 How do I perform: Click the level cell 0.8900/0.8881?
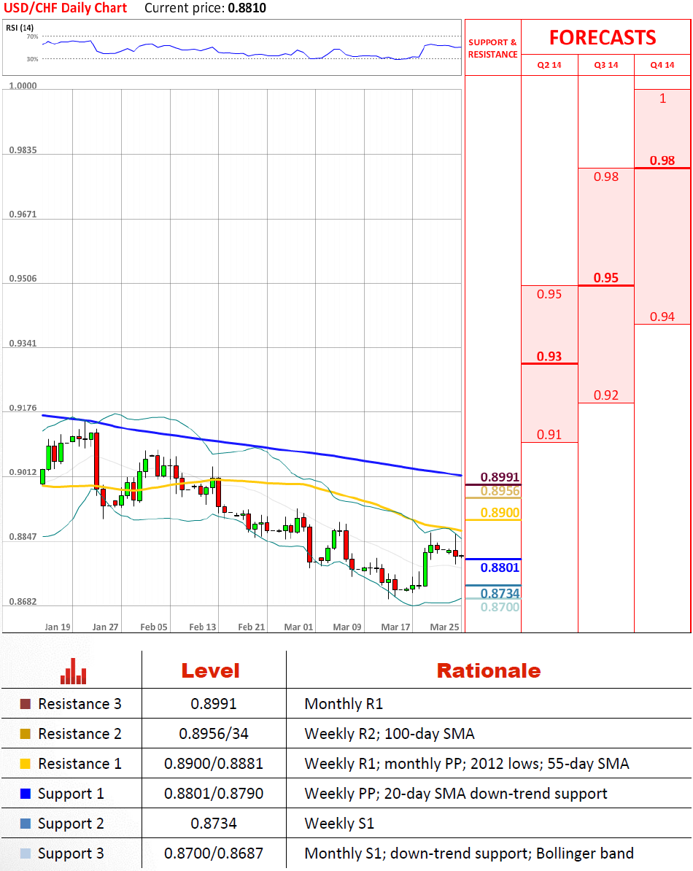pyautogui.click(x=214, y=764)
